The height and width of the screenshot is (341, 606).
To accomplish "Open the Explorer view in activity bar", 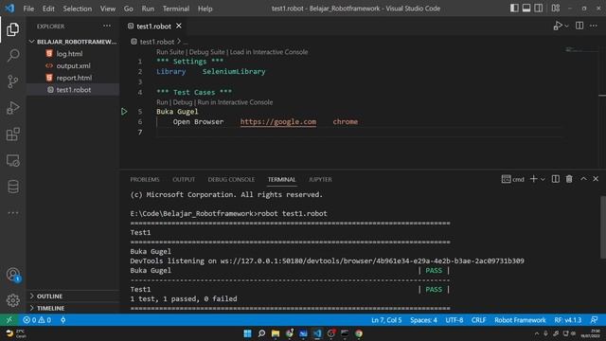I will (x=12, y=29).
